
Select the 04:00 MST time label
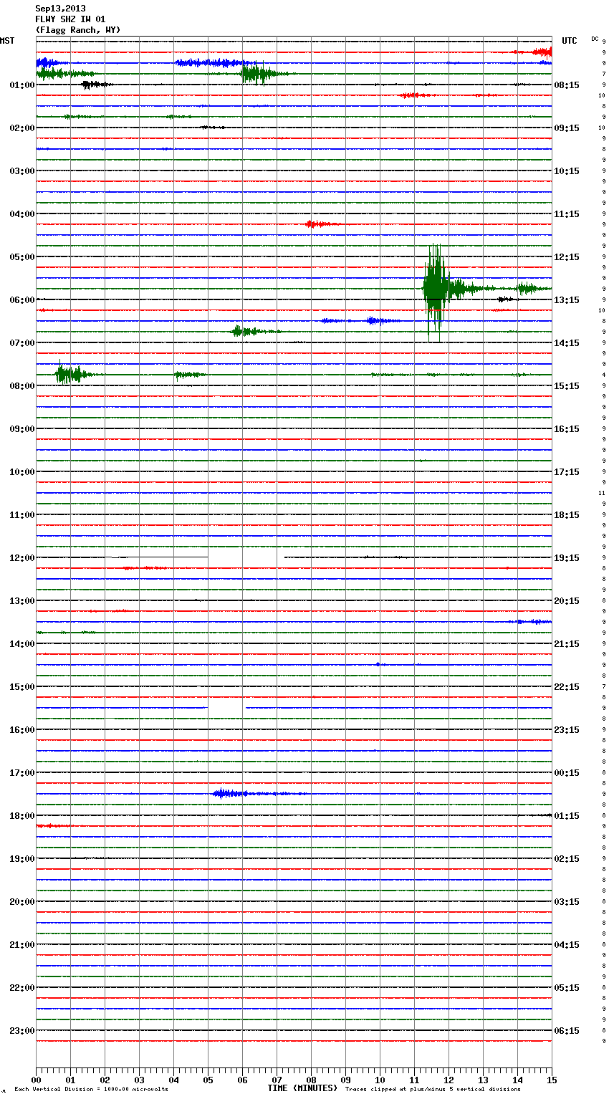tap(22, 214)
